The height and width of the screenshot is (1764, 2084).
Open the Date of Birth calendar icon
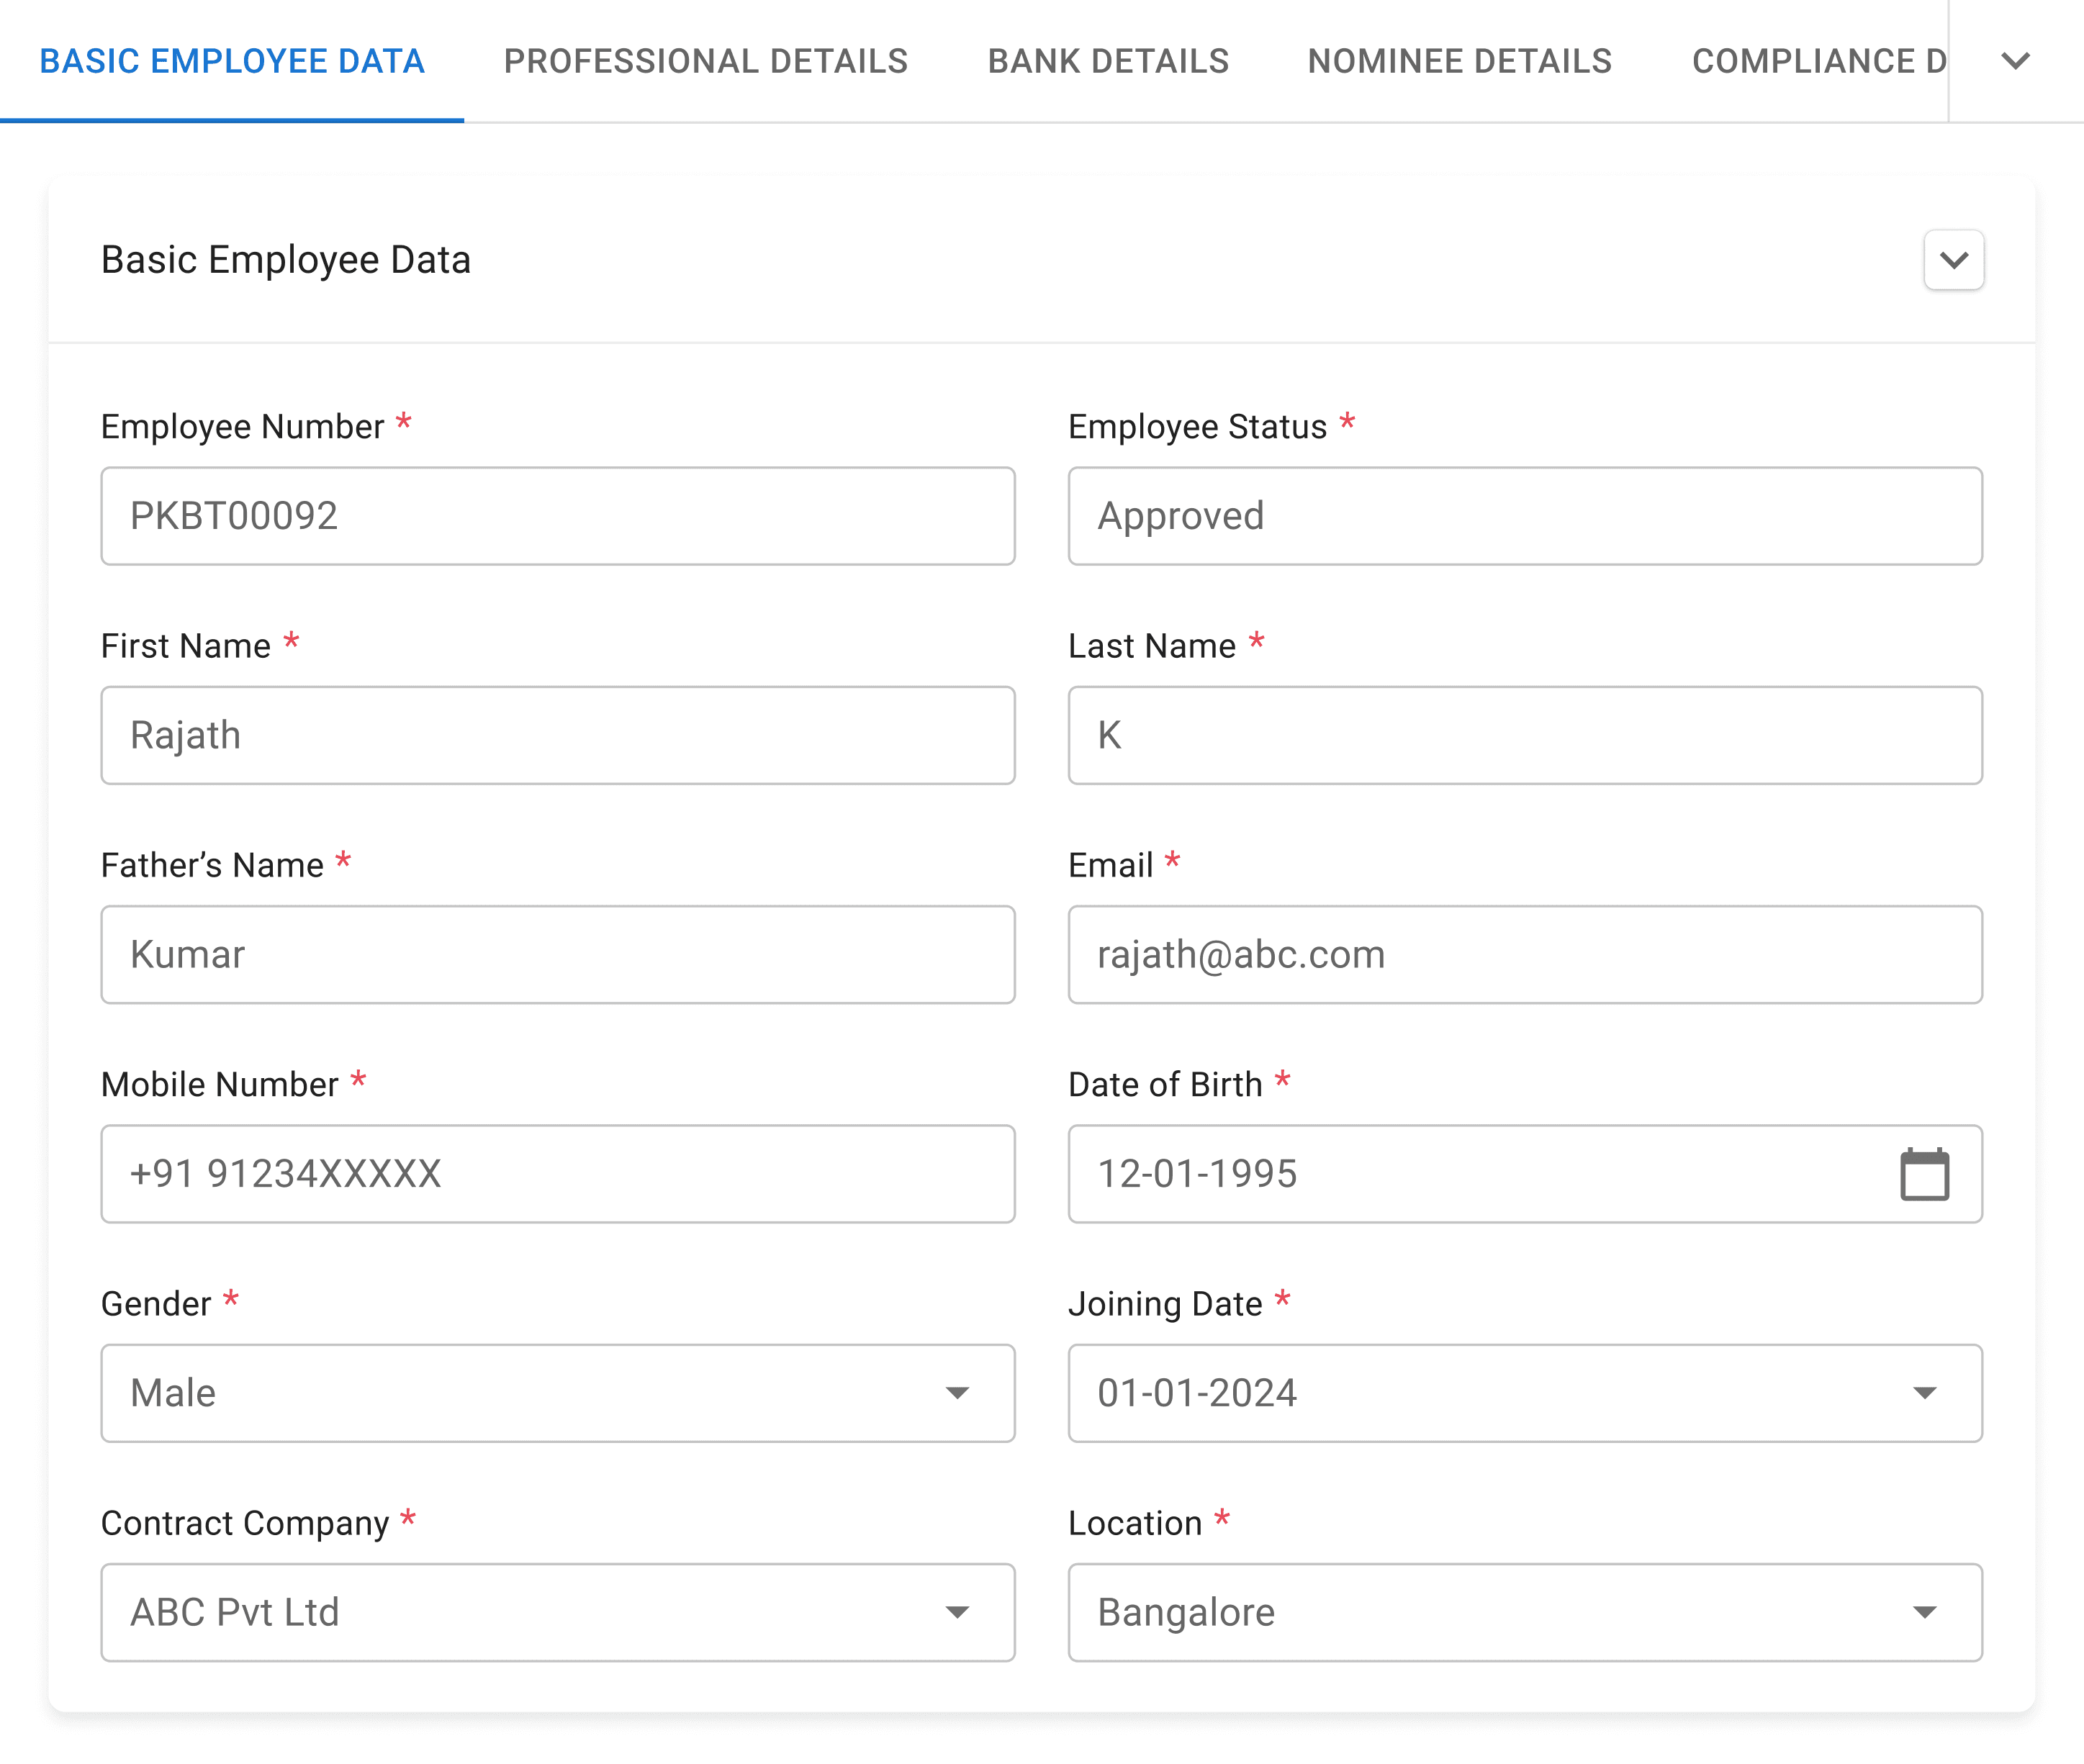click(1923, 1174)
